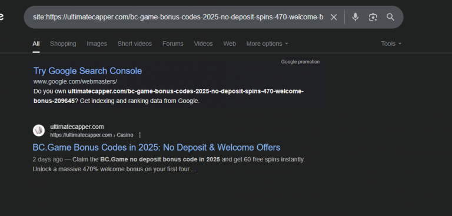
Task: Click the ultimatecapper.com site favicon
Action: 39,130
